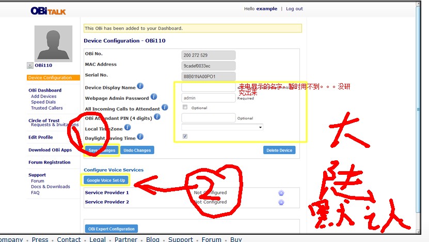The image size is (429, 242).
Task: Click the OBi110 device name in the sidebar
Action: point(43,66)
